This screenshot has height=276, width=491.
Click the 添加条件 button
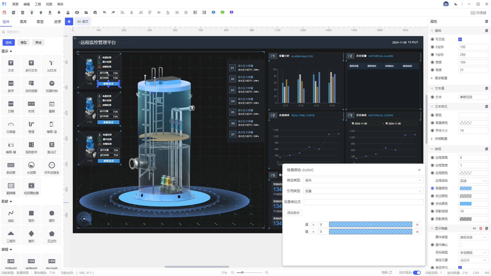[293, 213]
